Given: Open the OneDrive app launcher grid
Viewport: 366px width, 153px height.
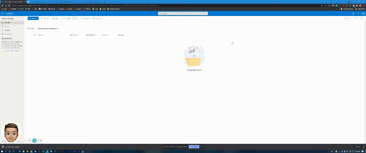Looking at the screenshot, I should tap(3, 13).
